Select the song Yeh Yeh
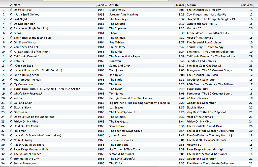Image resolution: width=258 pixels, height=167 pixels. (19, 98)
